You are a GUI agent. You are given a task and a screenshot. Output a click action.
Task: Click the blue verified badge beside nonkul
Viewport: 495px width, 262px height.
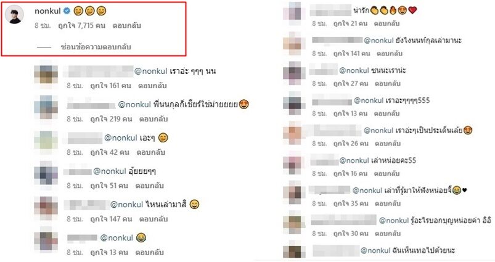click(x=67, y=11)
